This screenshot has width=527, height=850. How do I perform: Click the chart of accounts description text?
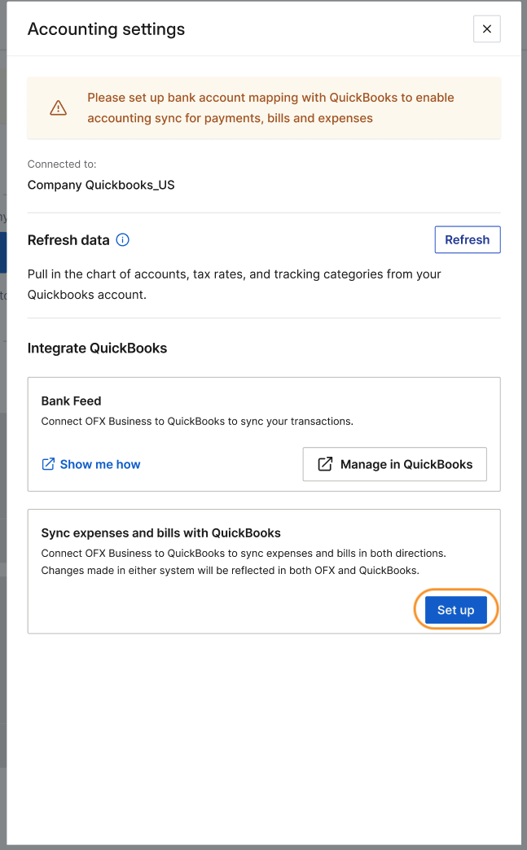tap(235, 284)
